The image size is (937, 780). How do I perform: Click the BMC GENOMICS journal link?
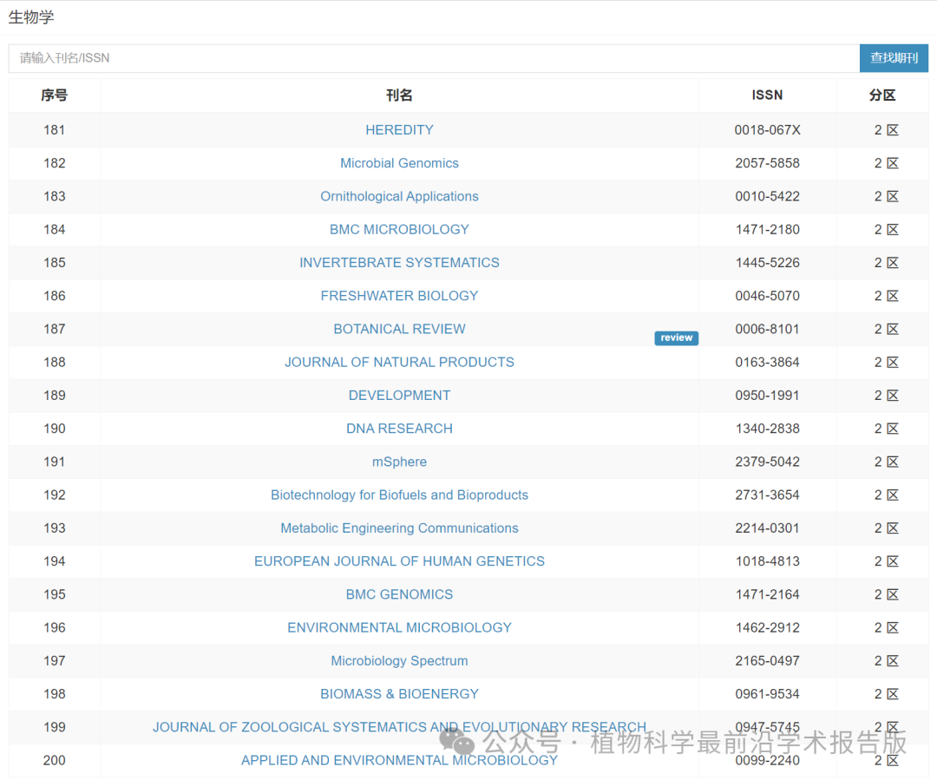coord(399,594)
